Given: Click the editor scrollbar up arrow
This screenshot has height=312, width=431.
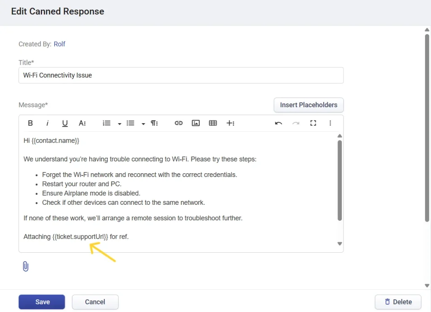Looking at the screenshot, I should pyautogui.click(x=340, y=136).
